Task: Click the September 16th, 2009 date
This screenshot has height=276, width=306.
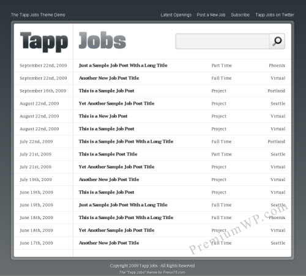Action: click(43, 91)
